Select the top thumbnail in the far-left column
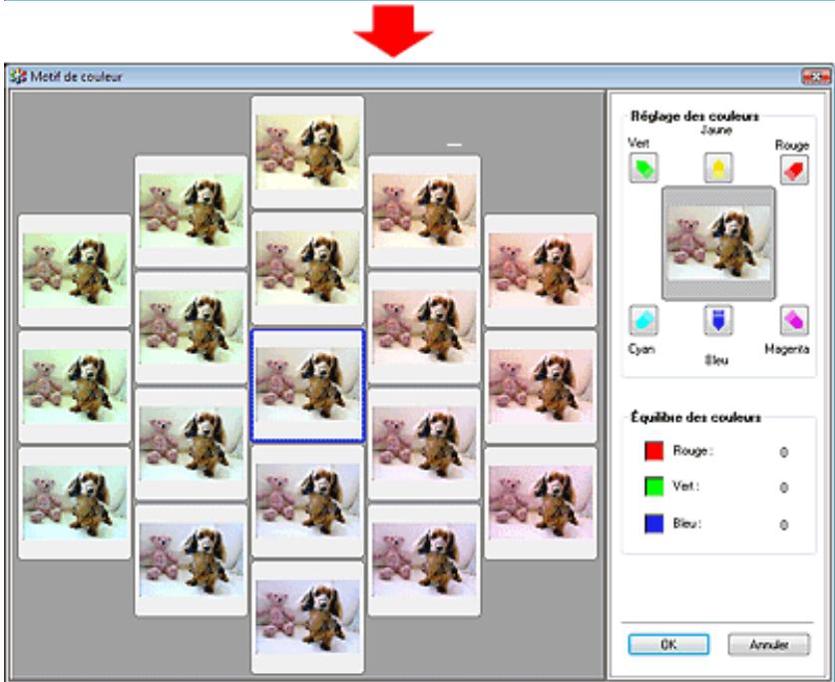This screenshot has height=682, width=835. [75, 270]
